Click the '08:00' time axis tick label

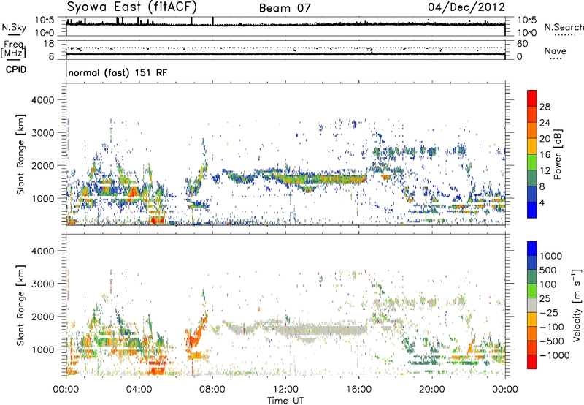[212, 390]
